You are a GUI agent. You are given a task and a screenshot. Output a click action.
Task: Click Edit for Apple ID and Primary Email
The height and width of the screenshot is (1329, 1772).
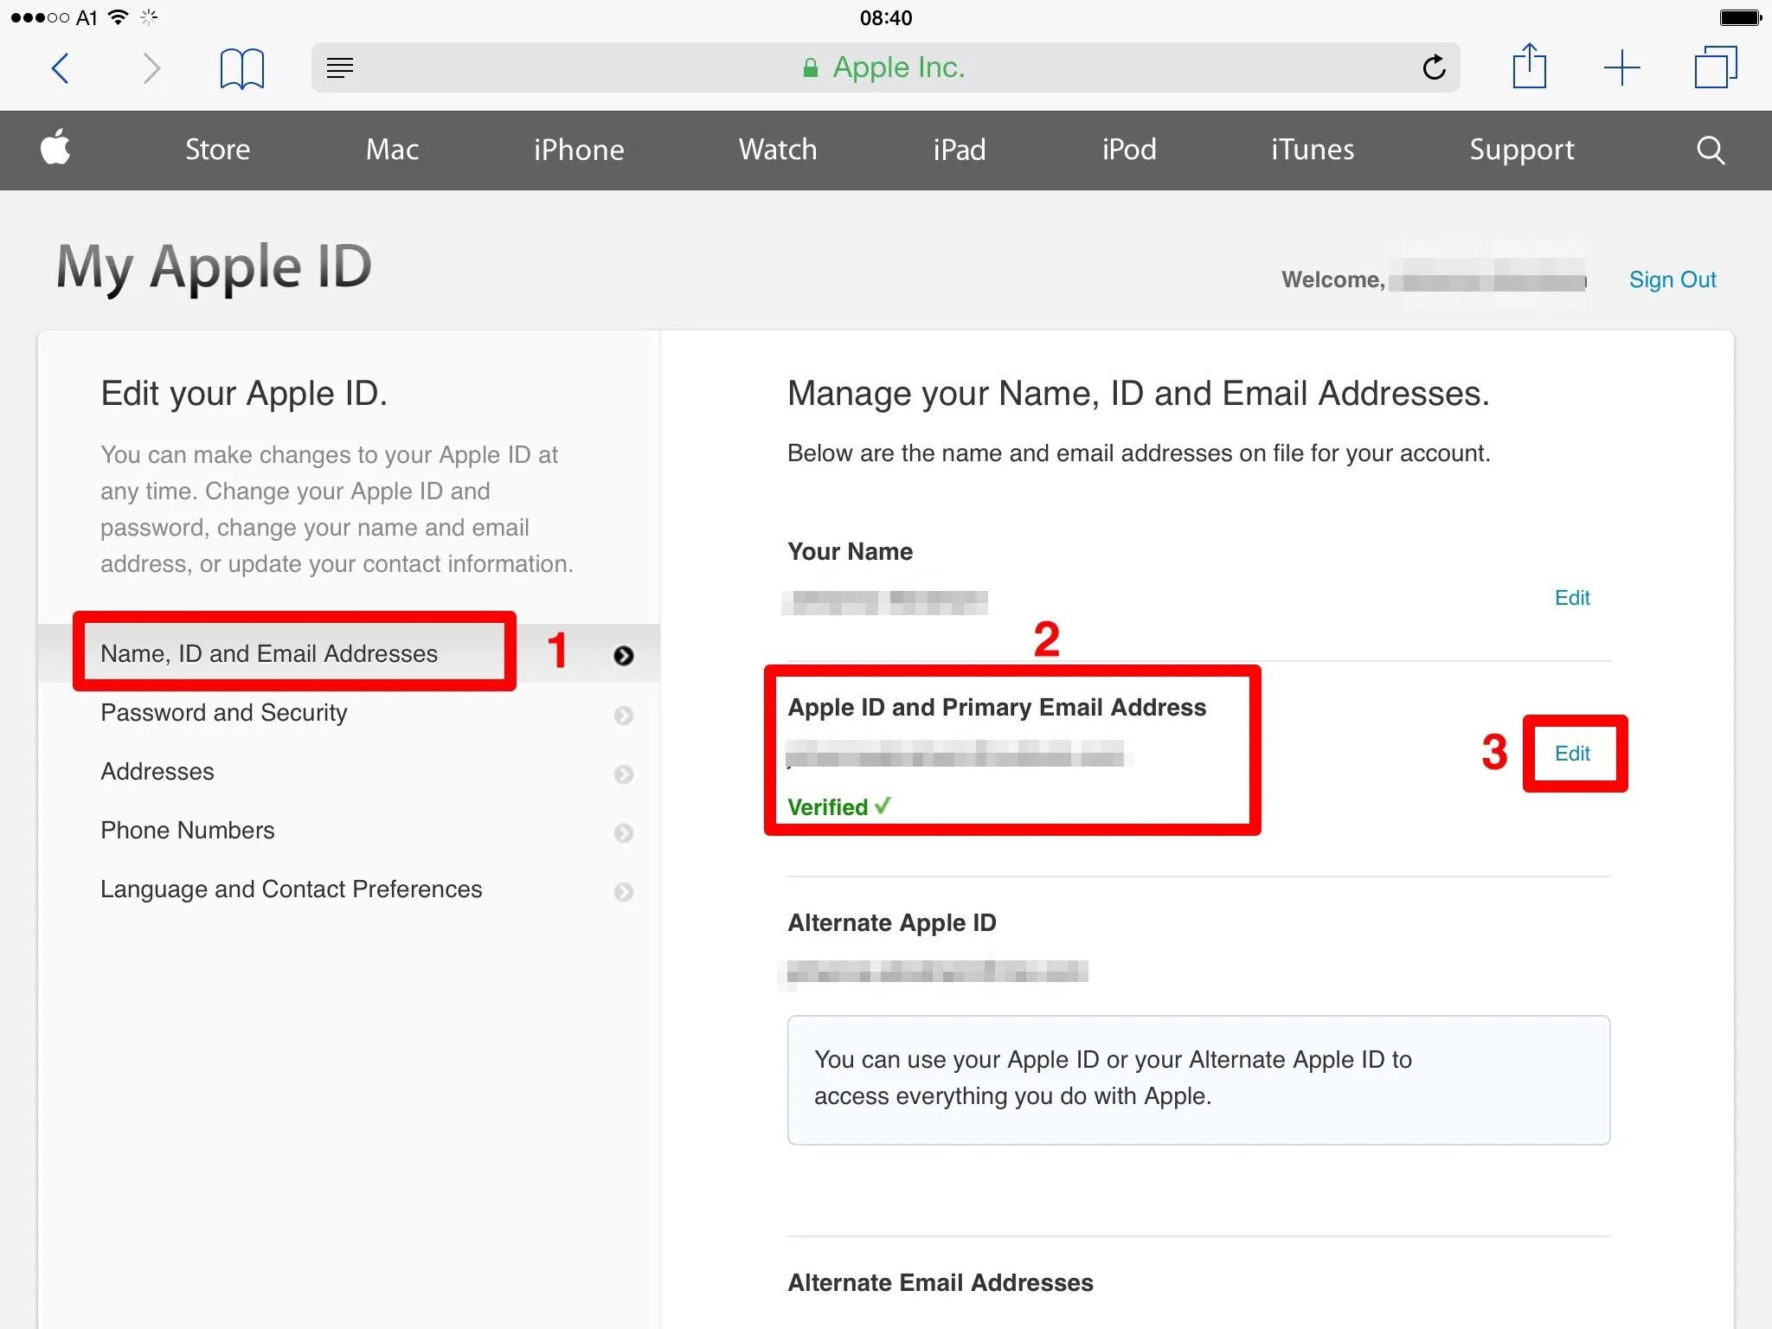pyautogui.click(x=1572, y=754)
